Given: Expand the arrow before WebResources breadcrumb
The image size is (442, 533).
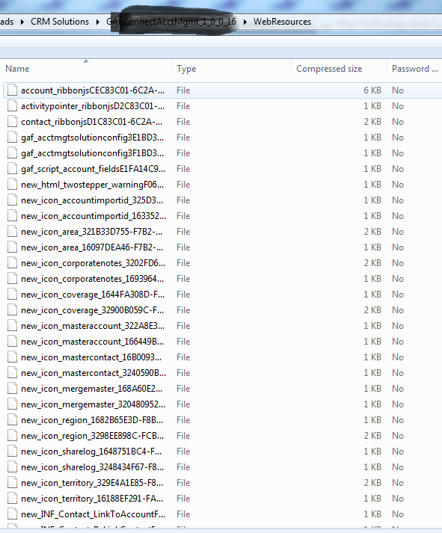Looking at the screenshot, I should click(x=245, y=22).
